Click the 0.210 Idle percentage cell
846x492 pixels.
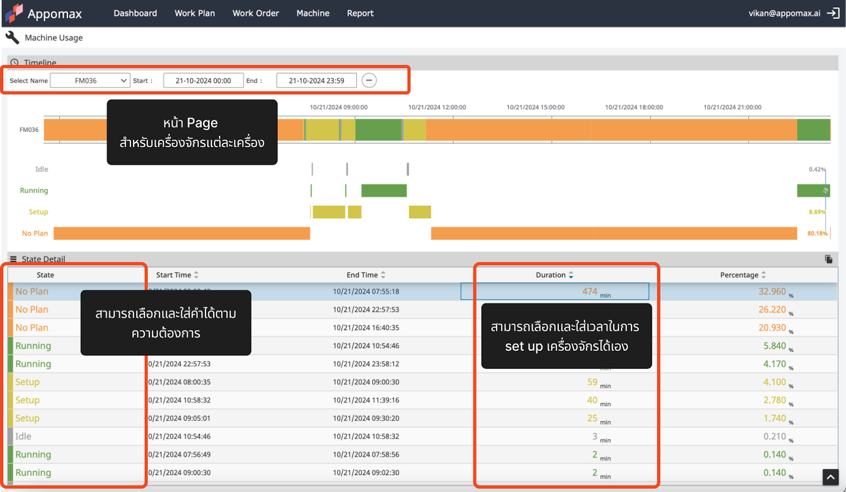775,436
